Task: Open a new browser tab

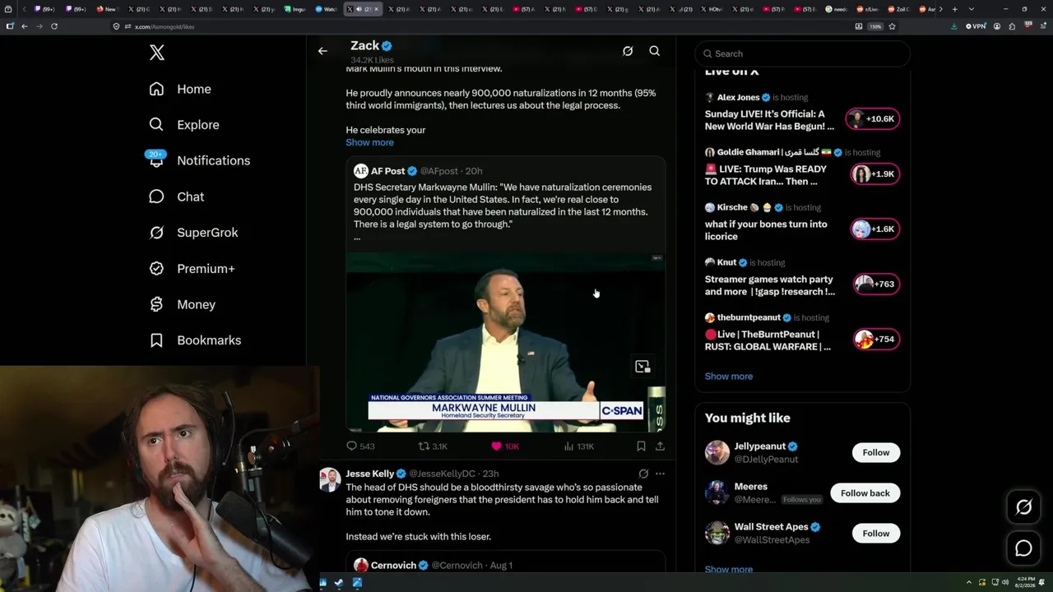Action: [x=954, y=9]
